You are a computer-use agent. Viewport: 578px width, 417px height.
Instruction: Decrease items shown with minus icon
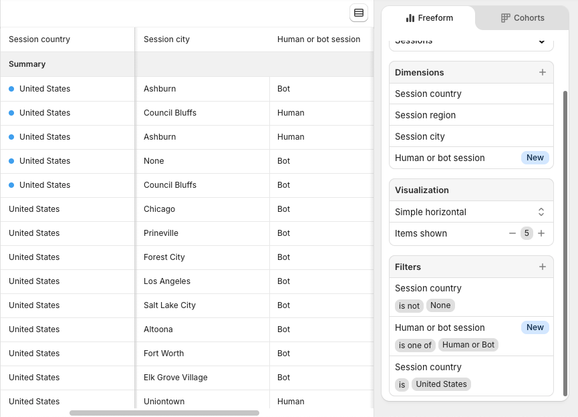coord(512,233)
